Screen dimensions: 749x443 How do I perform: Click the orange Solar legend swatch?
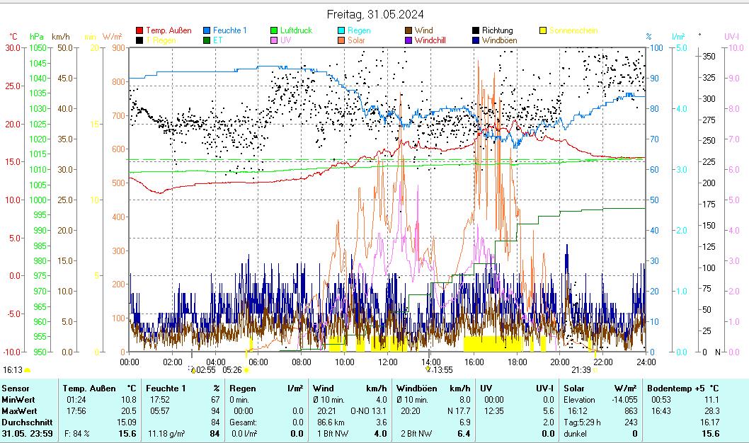(341, 40)
